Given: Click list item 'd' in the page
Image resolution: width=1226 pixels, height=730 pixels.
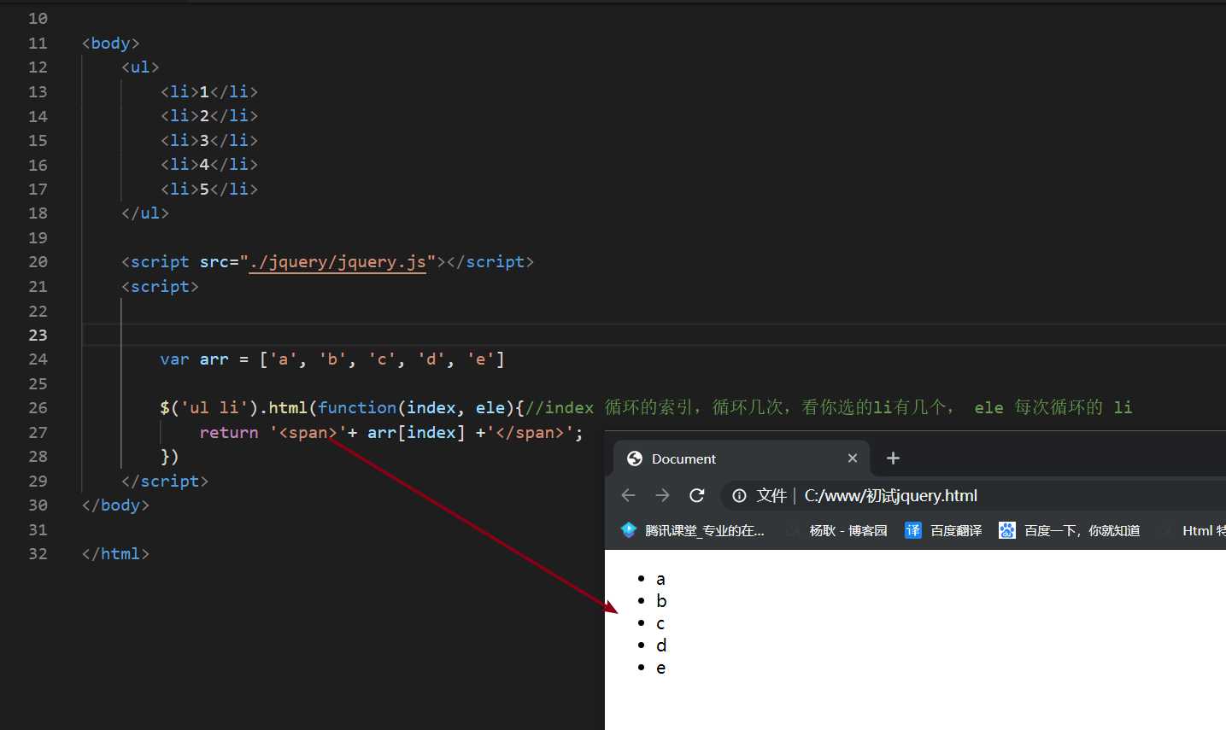Looking at the screenshot, I should [661, 645].
